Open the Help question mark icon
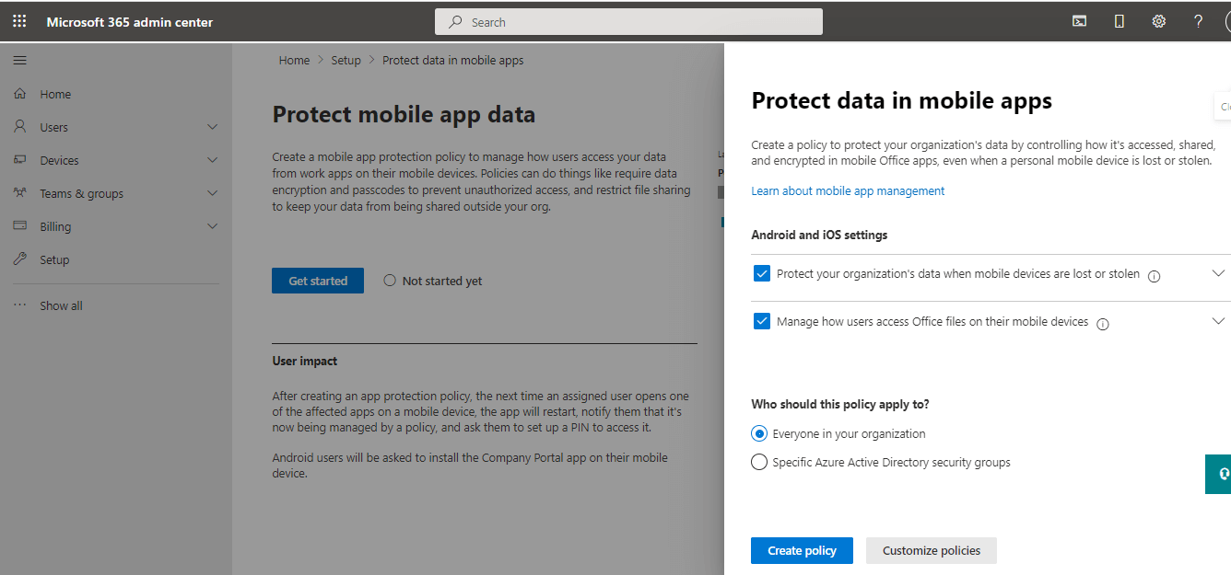The height and width of the screenshot is (575, 1231). coord(1198,21)
